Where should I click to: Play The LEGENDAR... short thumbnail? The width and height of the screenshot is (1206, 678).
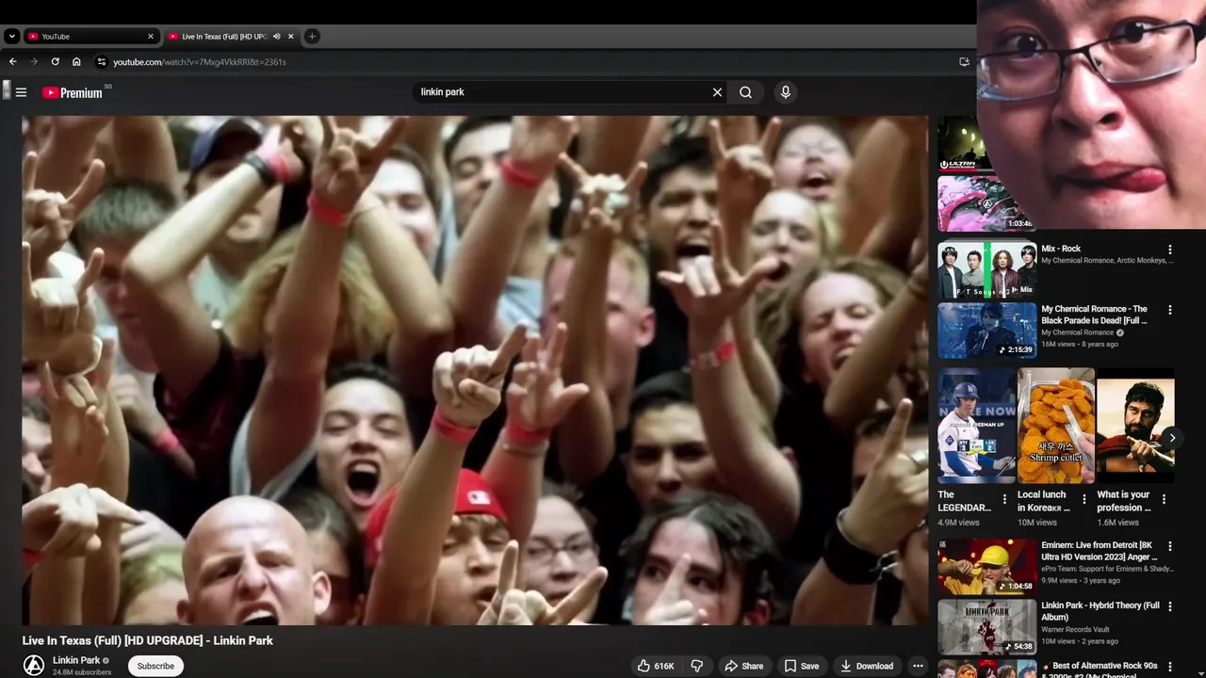977,426
